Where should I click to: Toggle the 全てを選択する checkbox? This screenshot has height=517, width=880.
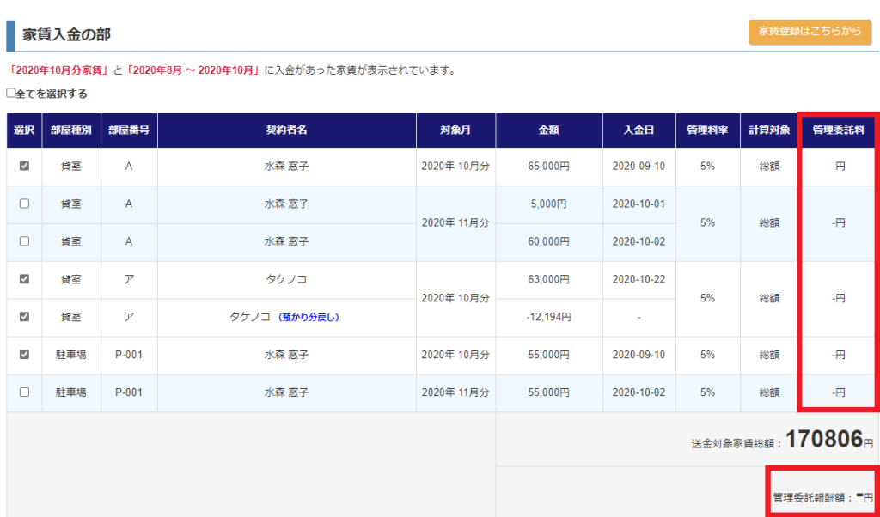coord(11,94)
